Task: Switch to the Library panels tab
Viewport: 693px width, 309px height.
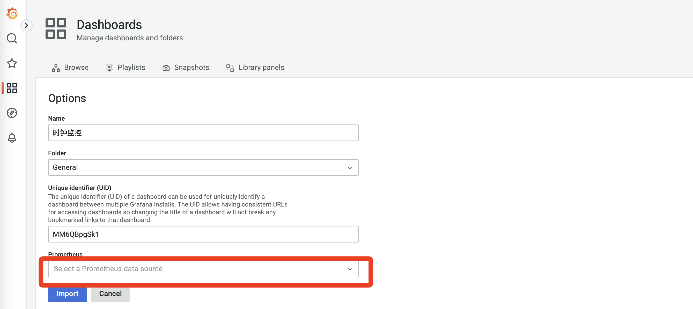Action: point(255,68)
